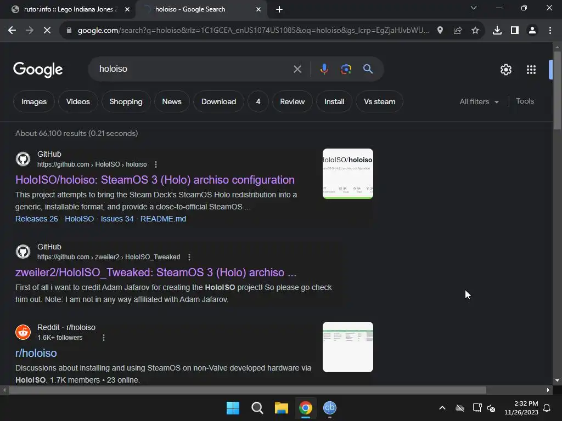
Task: Open Releases 26 sitelink
Action: point(37,219)
